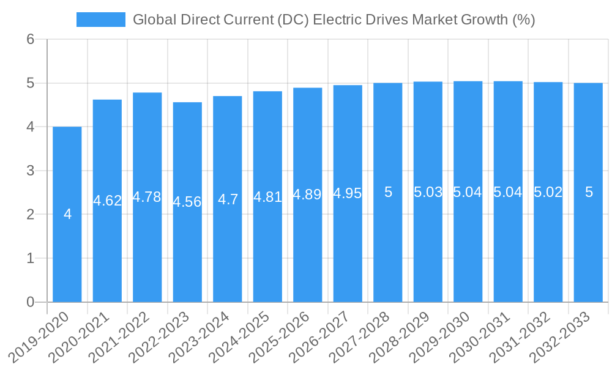The height and width of the screenshot is (367, 612).
Task: Select the 2020-2021 bar showing 4.62
Action: [106, 202]
